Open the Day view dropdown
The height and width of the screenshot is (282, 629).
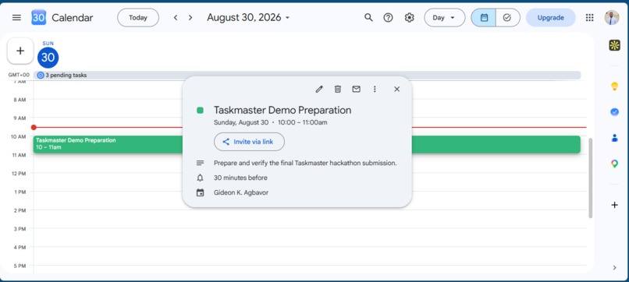coord(445,18)
